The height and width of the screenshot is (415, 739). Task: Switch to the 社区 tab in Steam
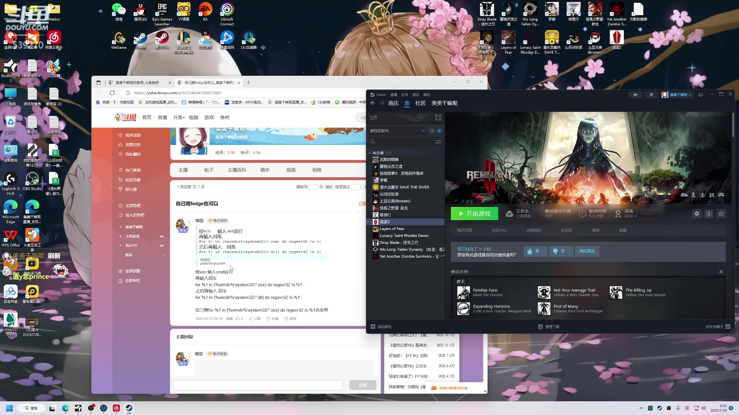pyautogui.click(x=420, y=103)
